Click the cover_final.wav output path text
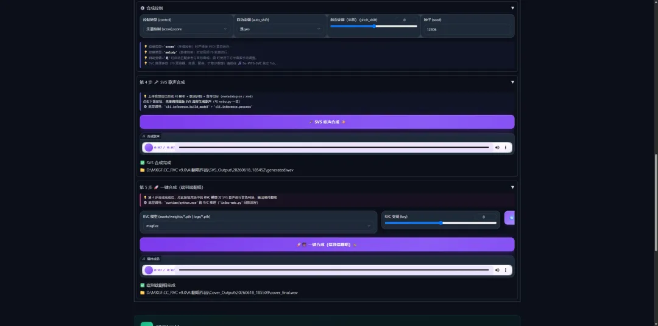The image size is (658, 326). (x=222, y=293)
